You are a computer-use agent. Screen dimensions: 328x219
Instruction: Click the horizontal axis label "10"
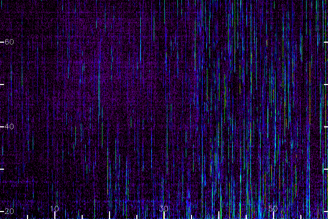55,208
